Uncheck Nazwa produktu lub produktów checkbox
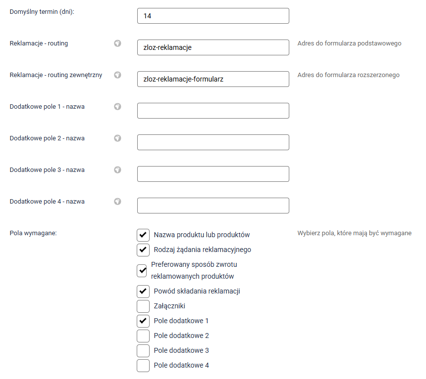This screenshot has width=426, height=379. (143, 235)
